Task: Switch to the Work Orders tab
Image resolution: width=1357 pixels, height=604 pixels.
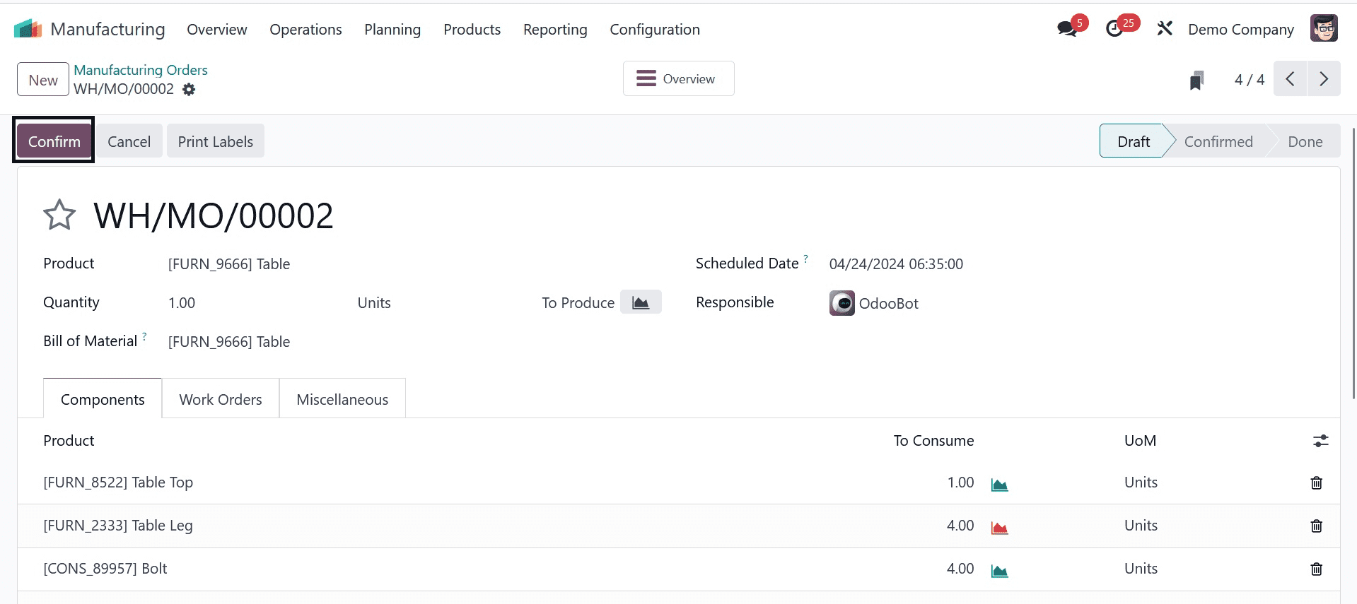Action: coord(221,399)
